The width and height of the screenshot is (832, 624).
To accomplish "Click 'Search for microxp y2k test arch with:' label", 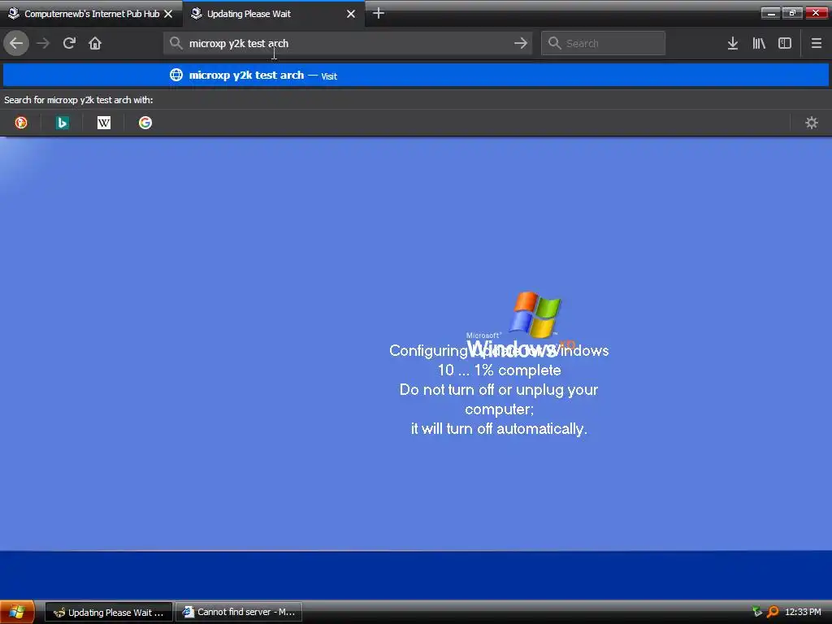I will tap(79, 100).
